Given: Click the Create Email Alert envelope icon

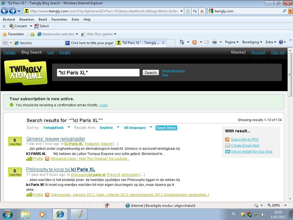Looking at the screenshot, I should point(227,145).
